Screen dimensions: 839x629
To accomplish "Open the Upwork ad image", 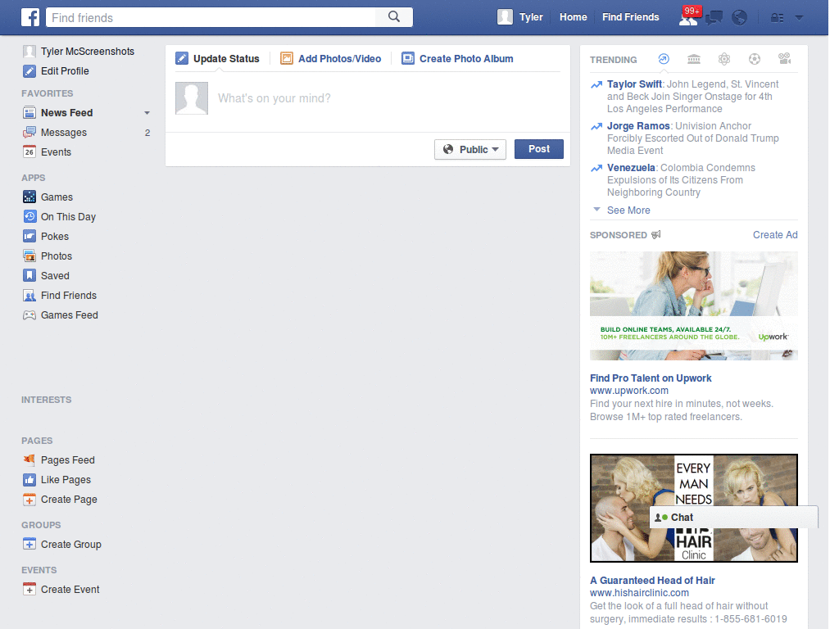I will 693,306.
